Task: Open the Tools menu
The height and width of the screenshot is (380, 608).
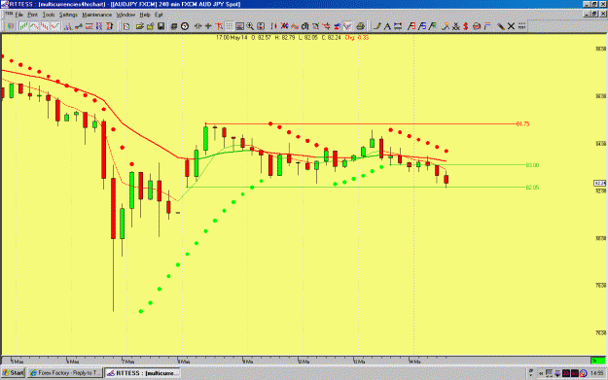Action: point(49,15)
